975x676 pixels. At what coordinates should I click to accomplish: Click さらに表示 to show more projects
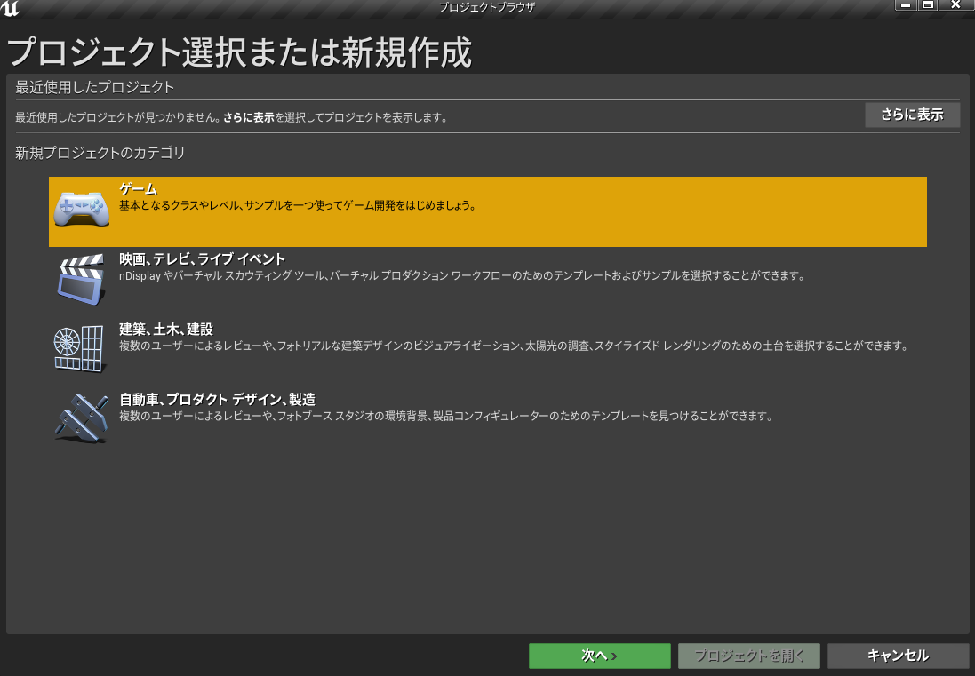(912, 115)
